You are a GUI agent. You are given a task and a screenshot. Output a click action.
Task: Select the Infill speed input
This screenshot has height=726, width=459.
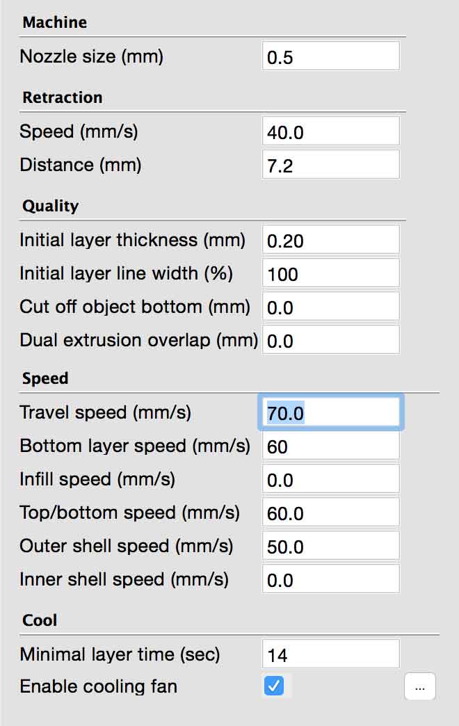click(x=331, y=478)
